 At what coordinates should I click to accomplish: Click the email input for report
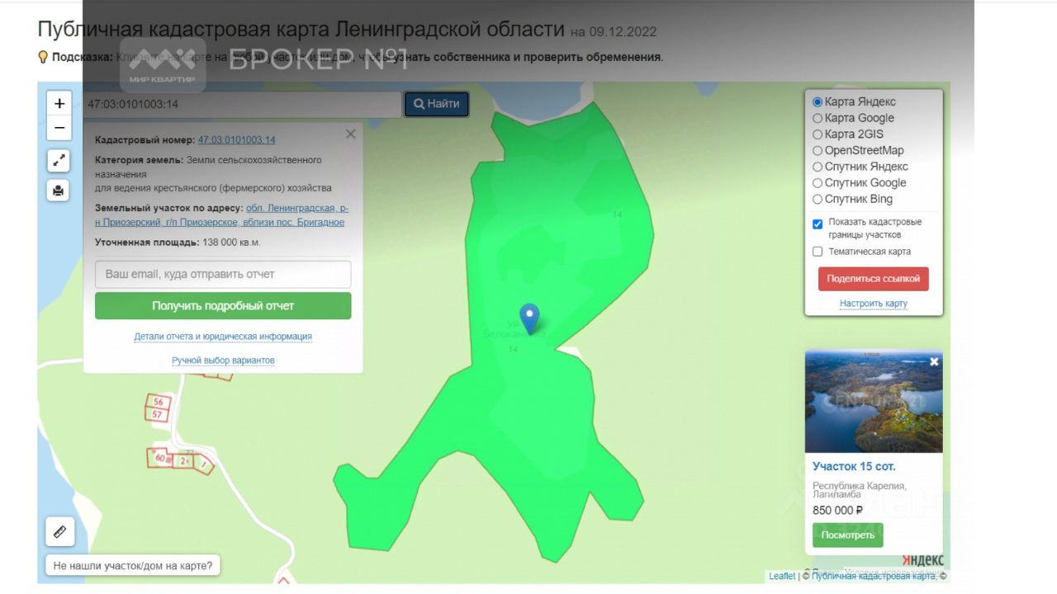pos(223,274)
